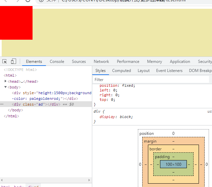This screenshot has width=212, height=187.
Task: Select the Application tab
Action: coord(180,62)
